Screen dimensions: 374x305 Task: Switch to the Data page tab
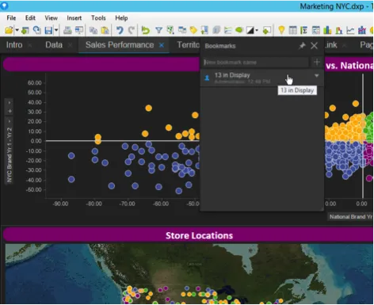[54, 44]
